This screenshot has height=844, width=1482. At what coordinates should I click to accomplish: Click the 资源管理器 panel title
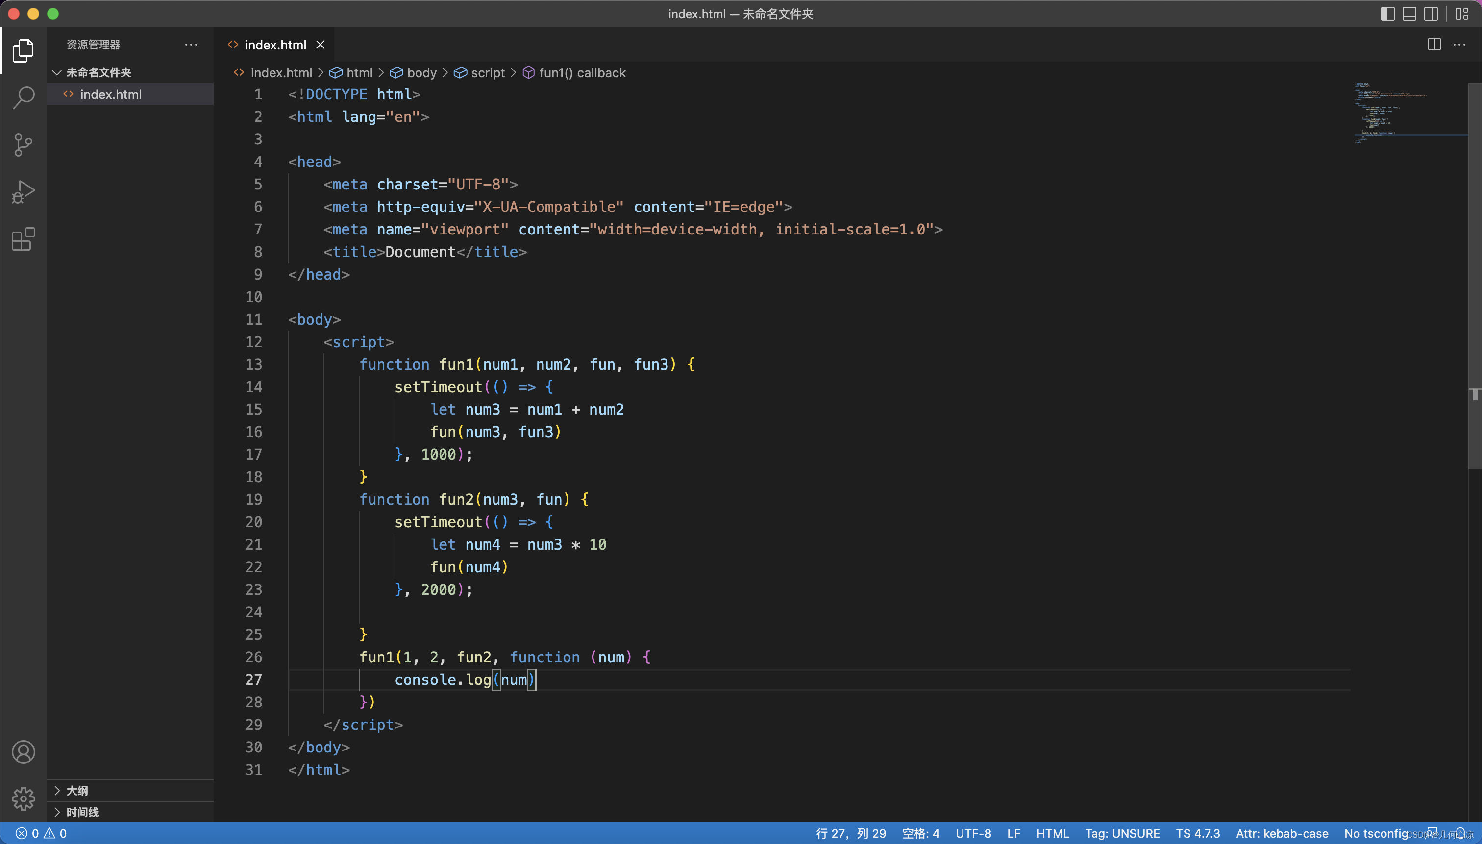click(94, 45)
